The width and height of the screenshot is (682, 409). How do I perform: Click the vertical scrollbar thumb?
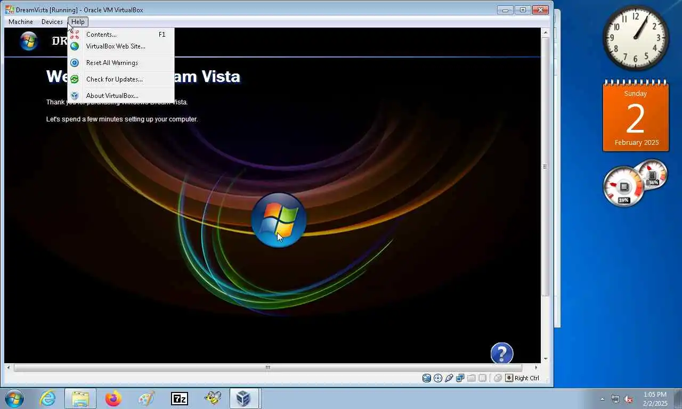[x=545, y=167]
